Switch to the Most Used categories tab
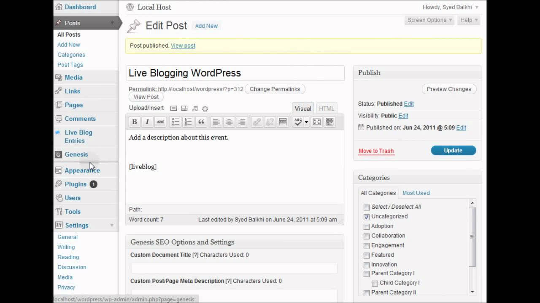 [x=416, y=193]
